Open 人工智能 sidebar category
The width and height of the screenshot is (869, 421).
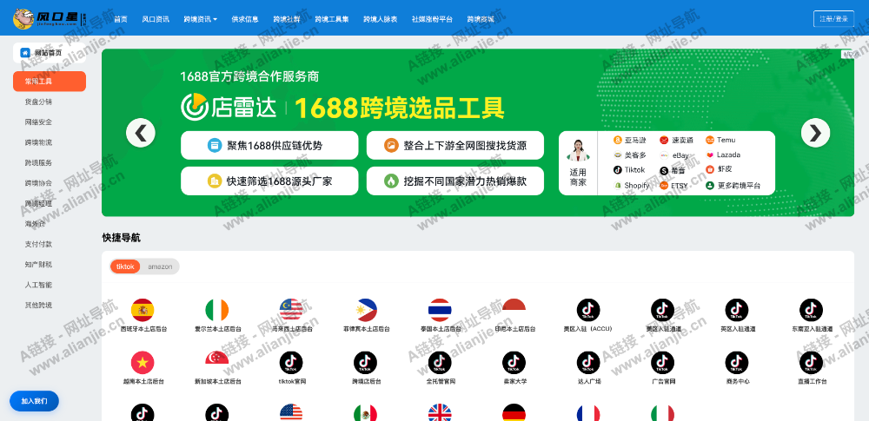point(38,285)
